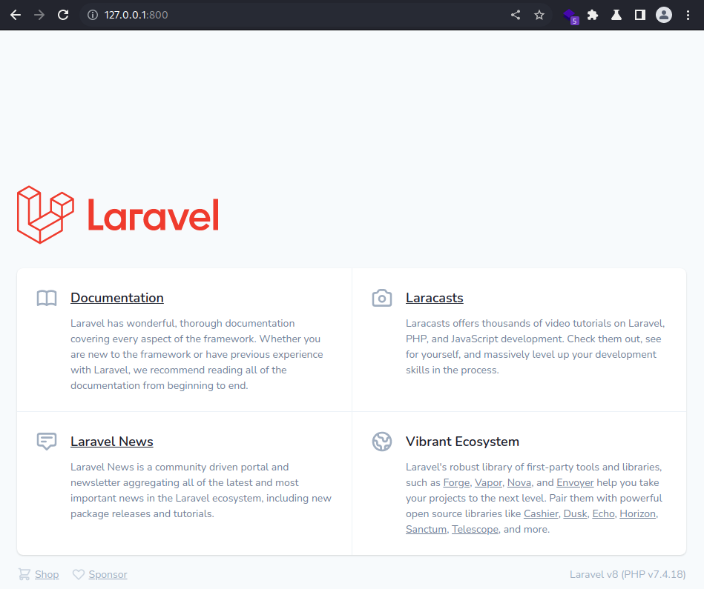
Task: Open Chrome's three-dot menu
Action: pos(688,15)
